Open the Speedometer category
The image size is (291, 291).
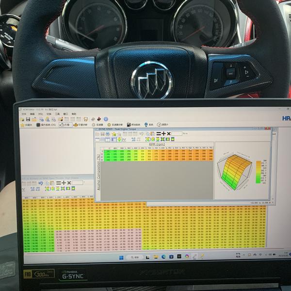pos(162,125)
